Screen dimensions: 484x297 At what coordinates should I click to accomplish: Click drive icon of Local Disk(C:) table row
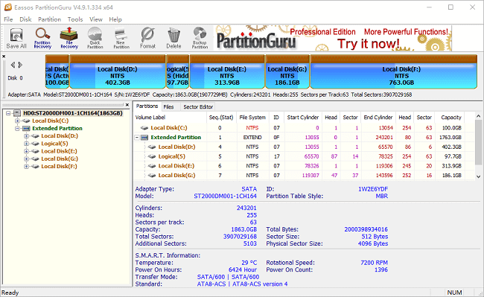point(144,128)
